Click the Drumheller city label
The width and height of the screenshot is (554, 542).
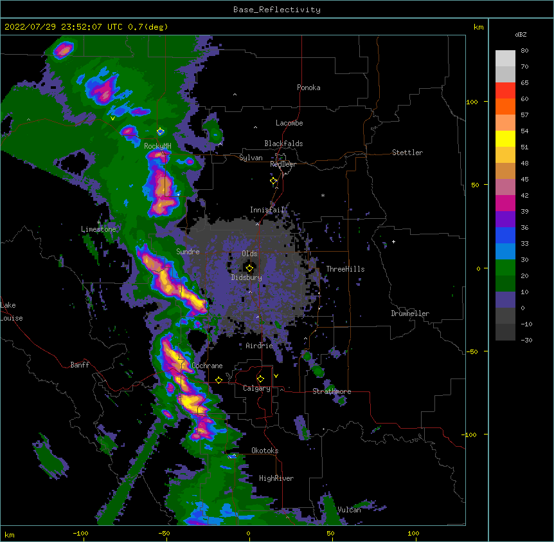click(x=410, y=313)
